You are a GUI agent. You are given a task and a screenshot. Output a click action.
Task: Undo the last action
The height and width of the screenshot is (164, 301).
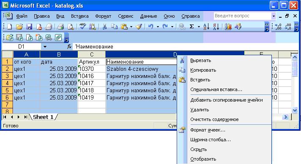(x=151, y=27)
